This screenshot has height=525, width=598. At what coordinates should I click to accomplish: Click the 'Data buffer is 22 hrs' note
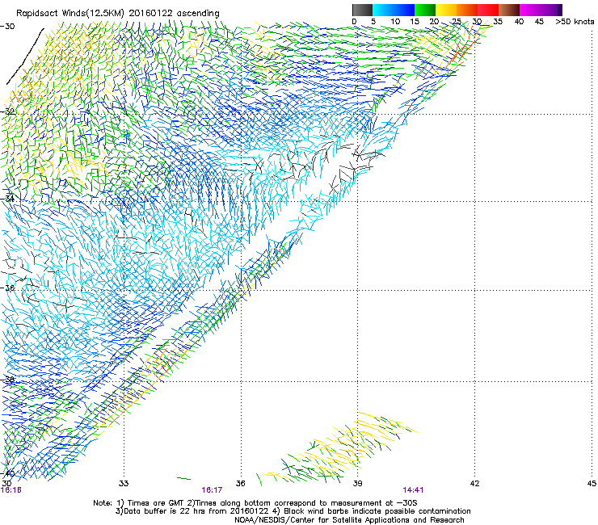[x=293, y=511]
